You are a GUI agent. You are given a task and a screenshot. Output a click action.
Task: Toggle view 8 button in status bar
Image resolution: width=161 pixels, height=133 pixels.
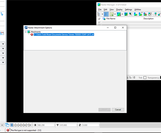(x=30, y=125)
